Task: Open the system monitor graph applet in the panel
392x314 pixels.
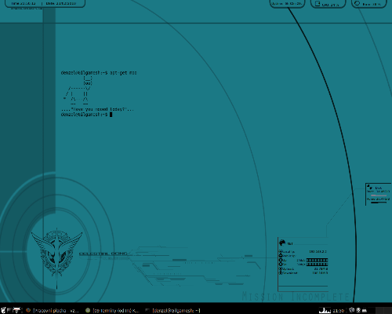Action: click(x=325, y=310)
